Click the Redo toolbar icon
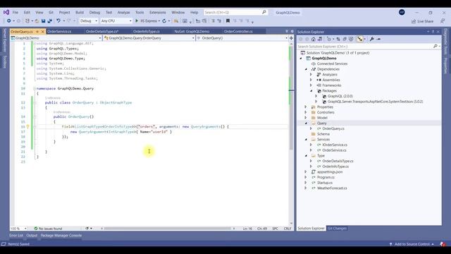Viewport: 451px width, 254px height. pos(69,21)
